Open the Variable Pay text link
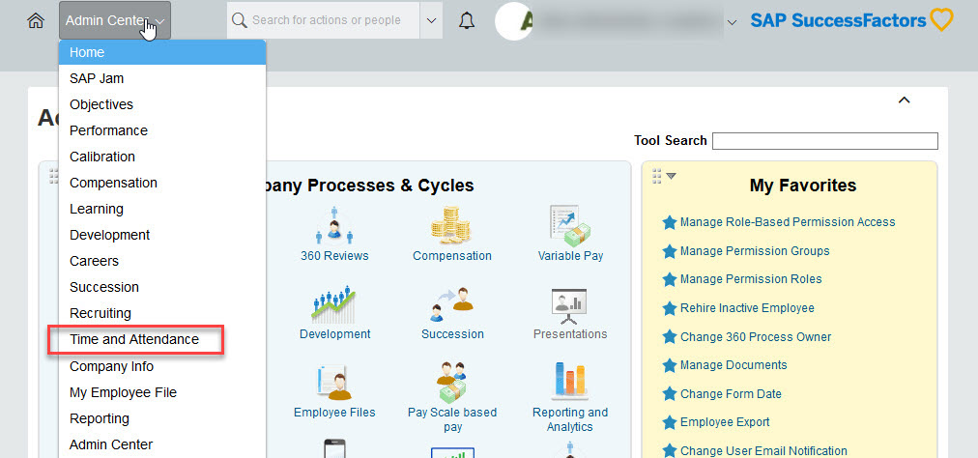The width and height of the screenshot is (978, 458). tap(570, 256)
